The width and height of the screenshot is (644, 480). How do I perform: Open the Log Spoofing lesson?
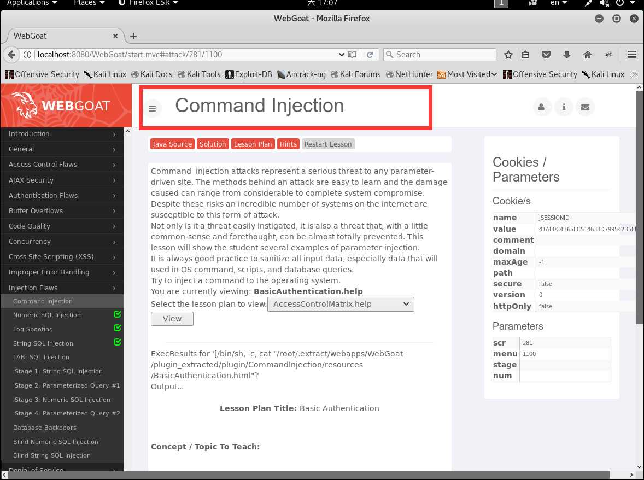click(33, 329)
